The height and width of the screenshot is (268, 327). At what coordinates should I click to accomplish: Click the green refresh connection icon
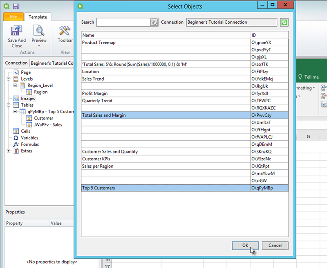pos(284,23)
